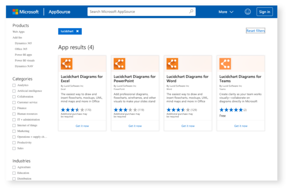Open the smiley feedback icon

tap(248, 11)
